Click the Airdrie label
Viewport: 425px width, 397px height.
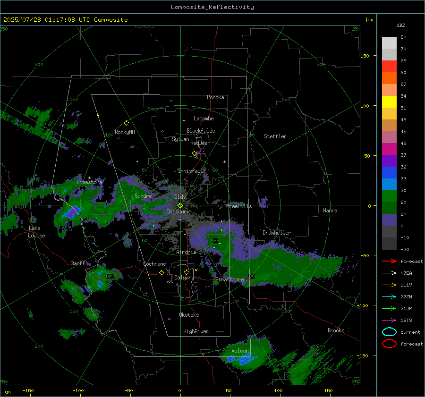[x=186, y=252]
